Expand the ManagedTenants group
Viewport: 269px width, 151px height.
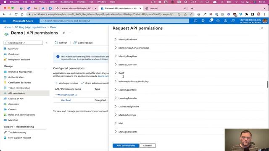point(116,132)
